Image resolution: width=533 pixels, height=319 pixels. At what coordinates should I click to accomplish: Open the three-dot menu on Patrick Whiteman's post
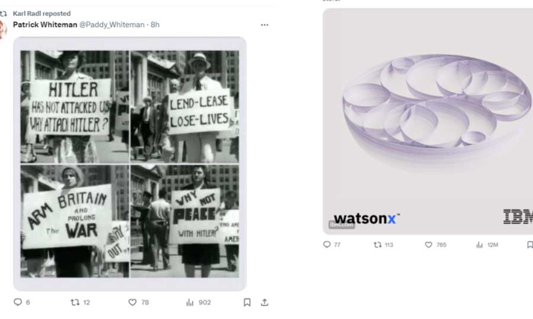pyautogui.click(x=265, y=25)
